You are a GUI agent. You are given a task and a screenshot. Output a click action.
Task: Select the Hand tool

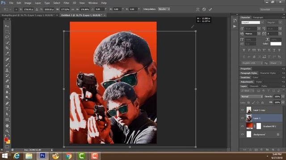click(7, 125)
